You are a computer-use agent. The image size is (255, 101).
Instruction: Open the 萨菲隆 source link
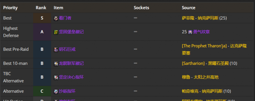(x=188, y=18)
